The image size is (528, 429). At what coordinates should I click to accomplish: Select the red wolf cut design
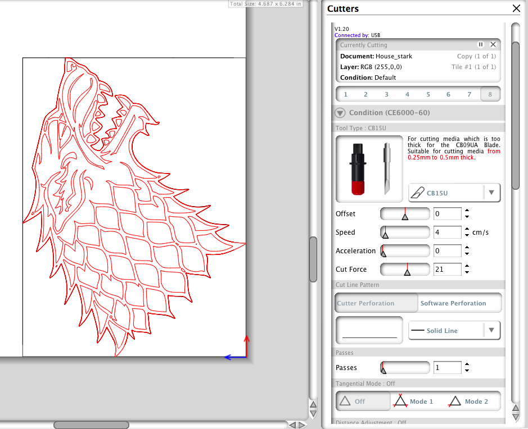pyautogui.click(x=133, y=207)
